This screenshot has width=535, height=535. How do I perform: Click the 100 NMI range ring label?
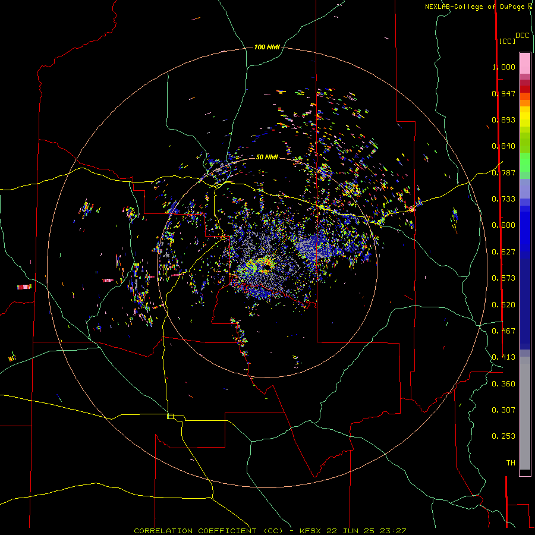[x=267, y=47]
